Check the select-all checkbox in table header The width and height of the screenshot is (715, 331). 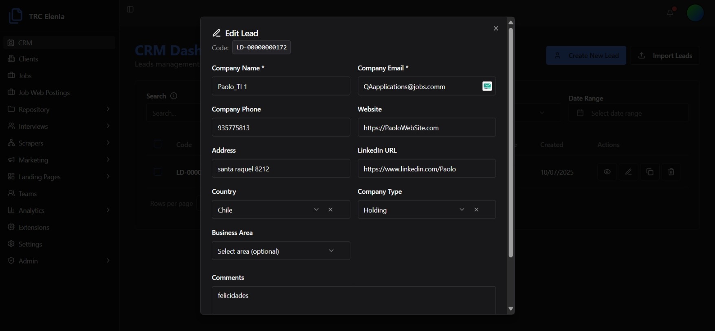158,144
